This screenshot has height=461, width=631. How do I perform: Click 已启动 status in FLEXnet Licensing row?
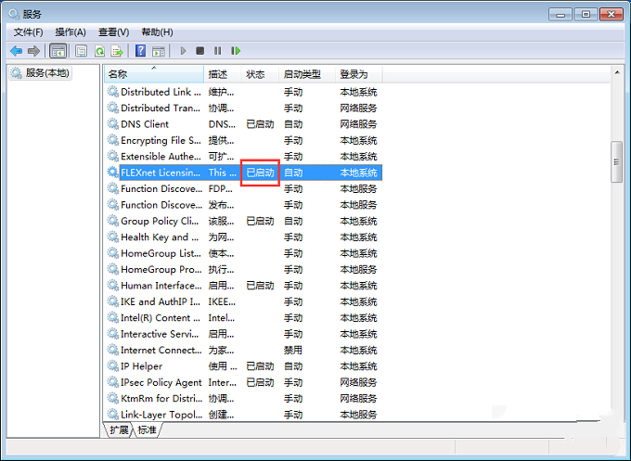(x=260, y=173)
